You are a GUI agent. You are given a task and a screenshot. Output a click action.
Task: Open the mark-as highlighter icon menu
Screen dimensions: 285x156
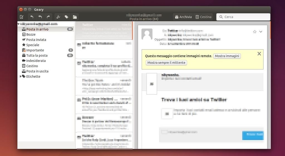(x=58, y=17)
